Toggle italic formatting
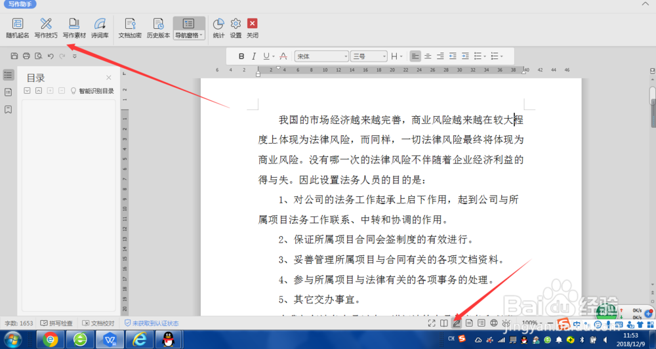 pyautogui.click(x=253, y=56)
